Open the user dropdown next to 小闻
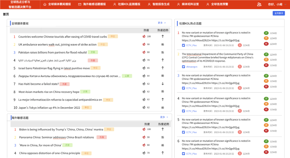 pos(285,5)
